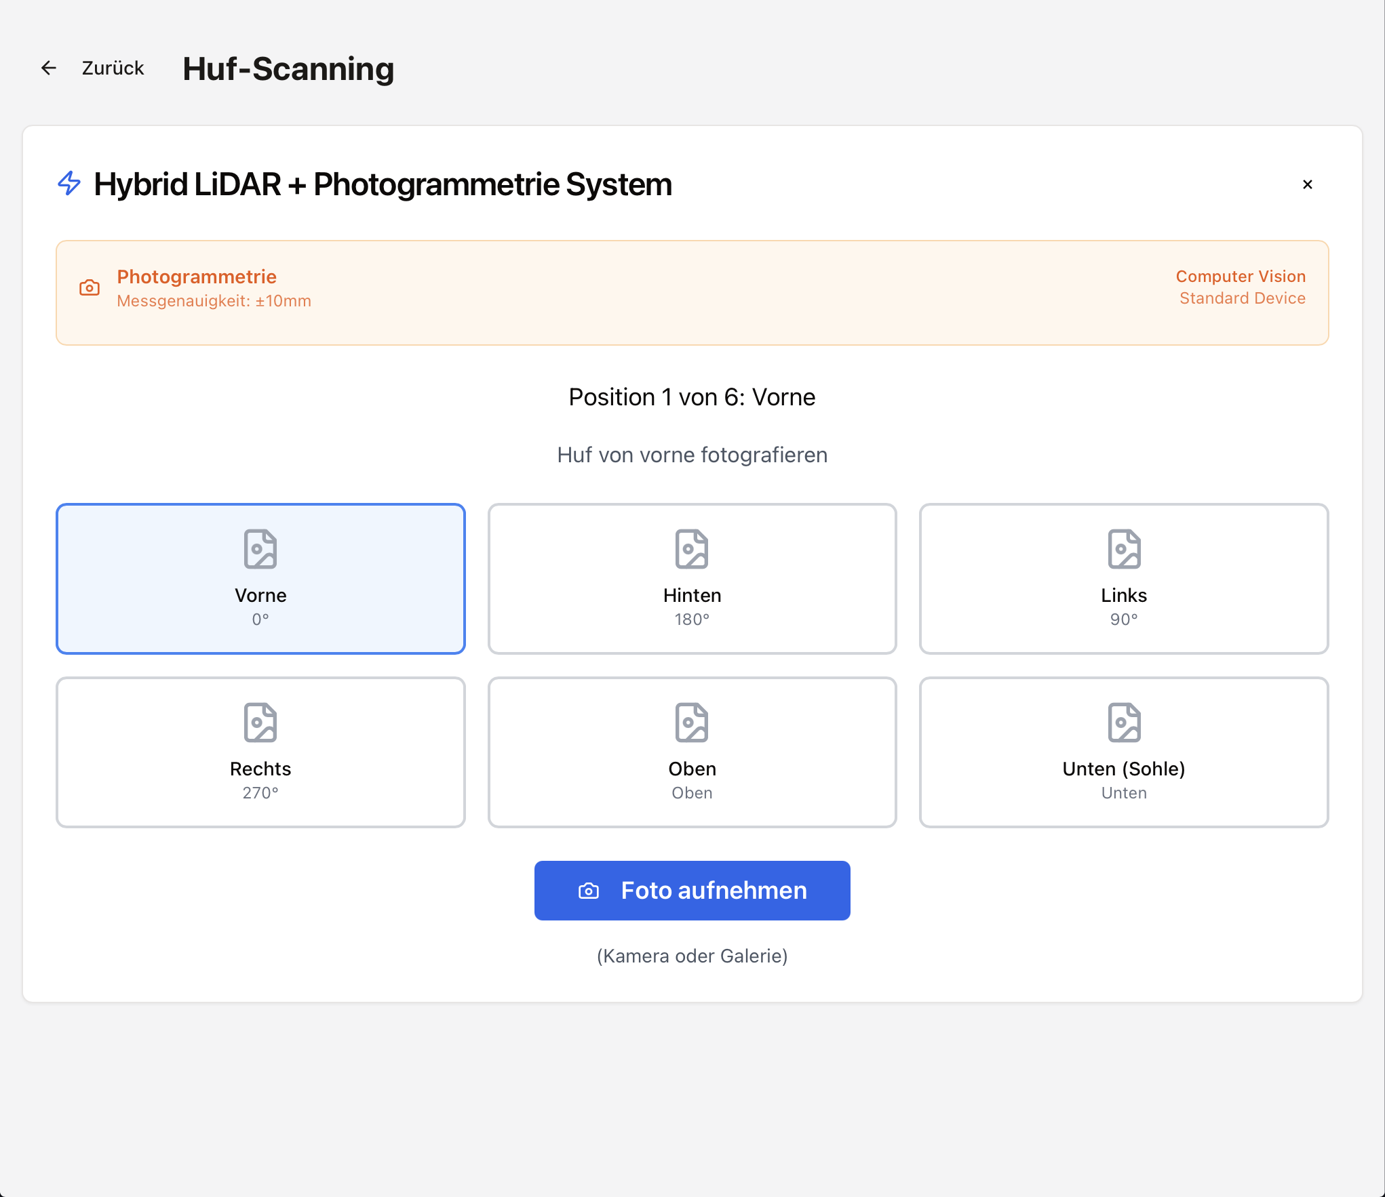The image size is (1385, 1197).
Task: Click the Photogrammetrie info banner title
Action: point(197,277)
